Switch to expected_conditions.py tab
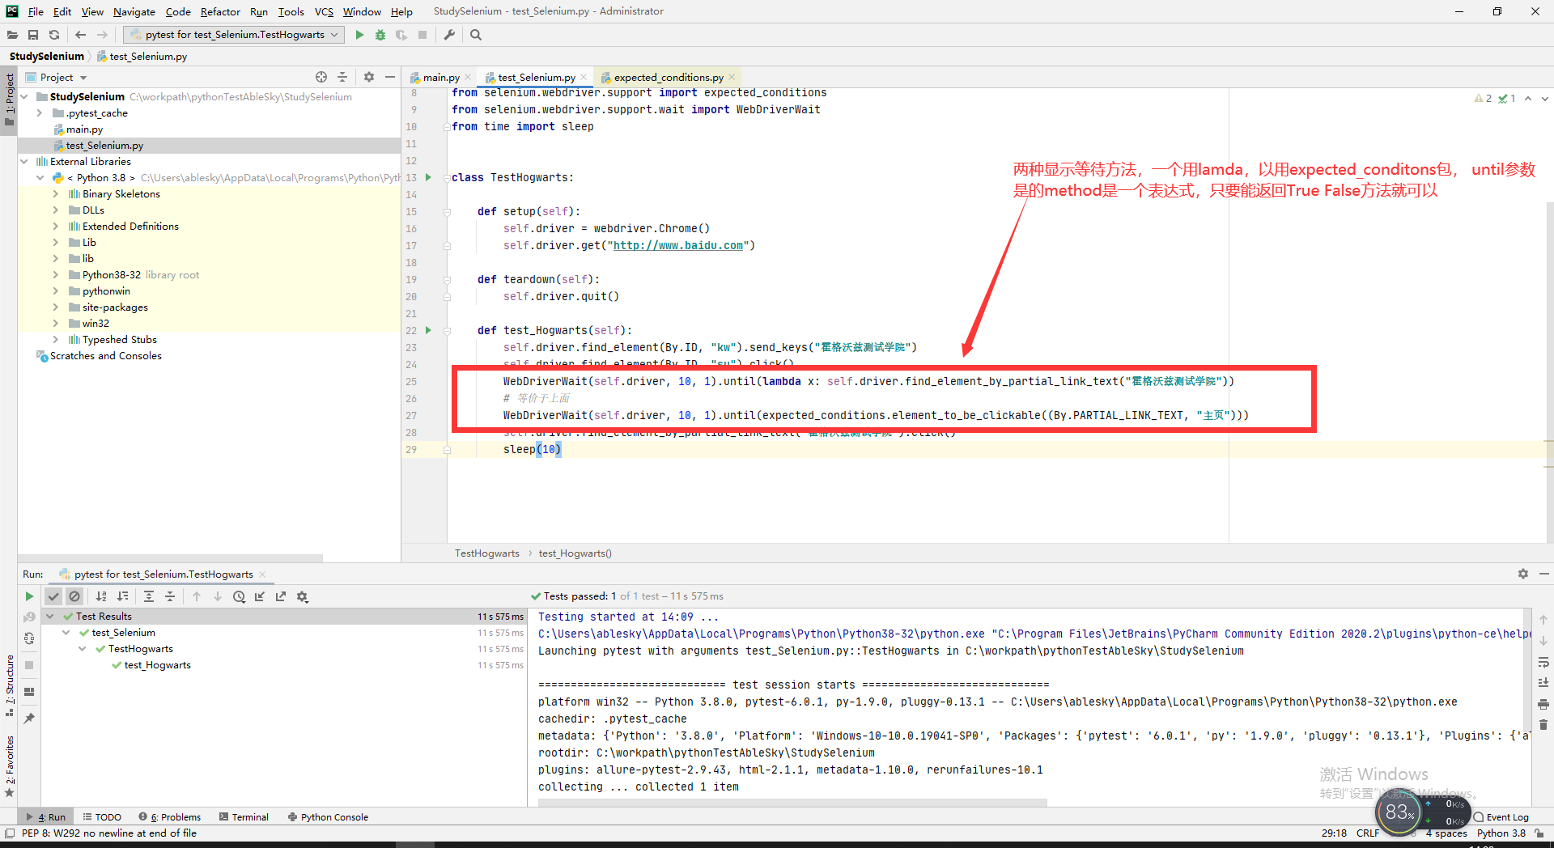Viewport: 1554px width, 848px height. (x=669, y=78)
